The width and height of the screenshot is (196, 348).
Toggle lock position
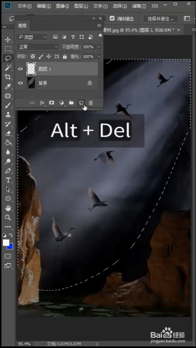(x=48, y=57)
